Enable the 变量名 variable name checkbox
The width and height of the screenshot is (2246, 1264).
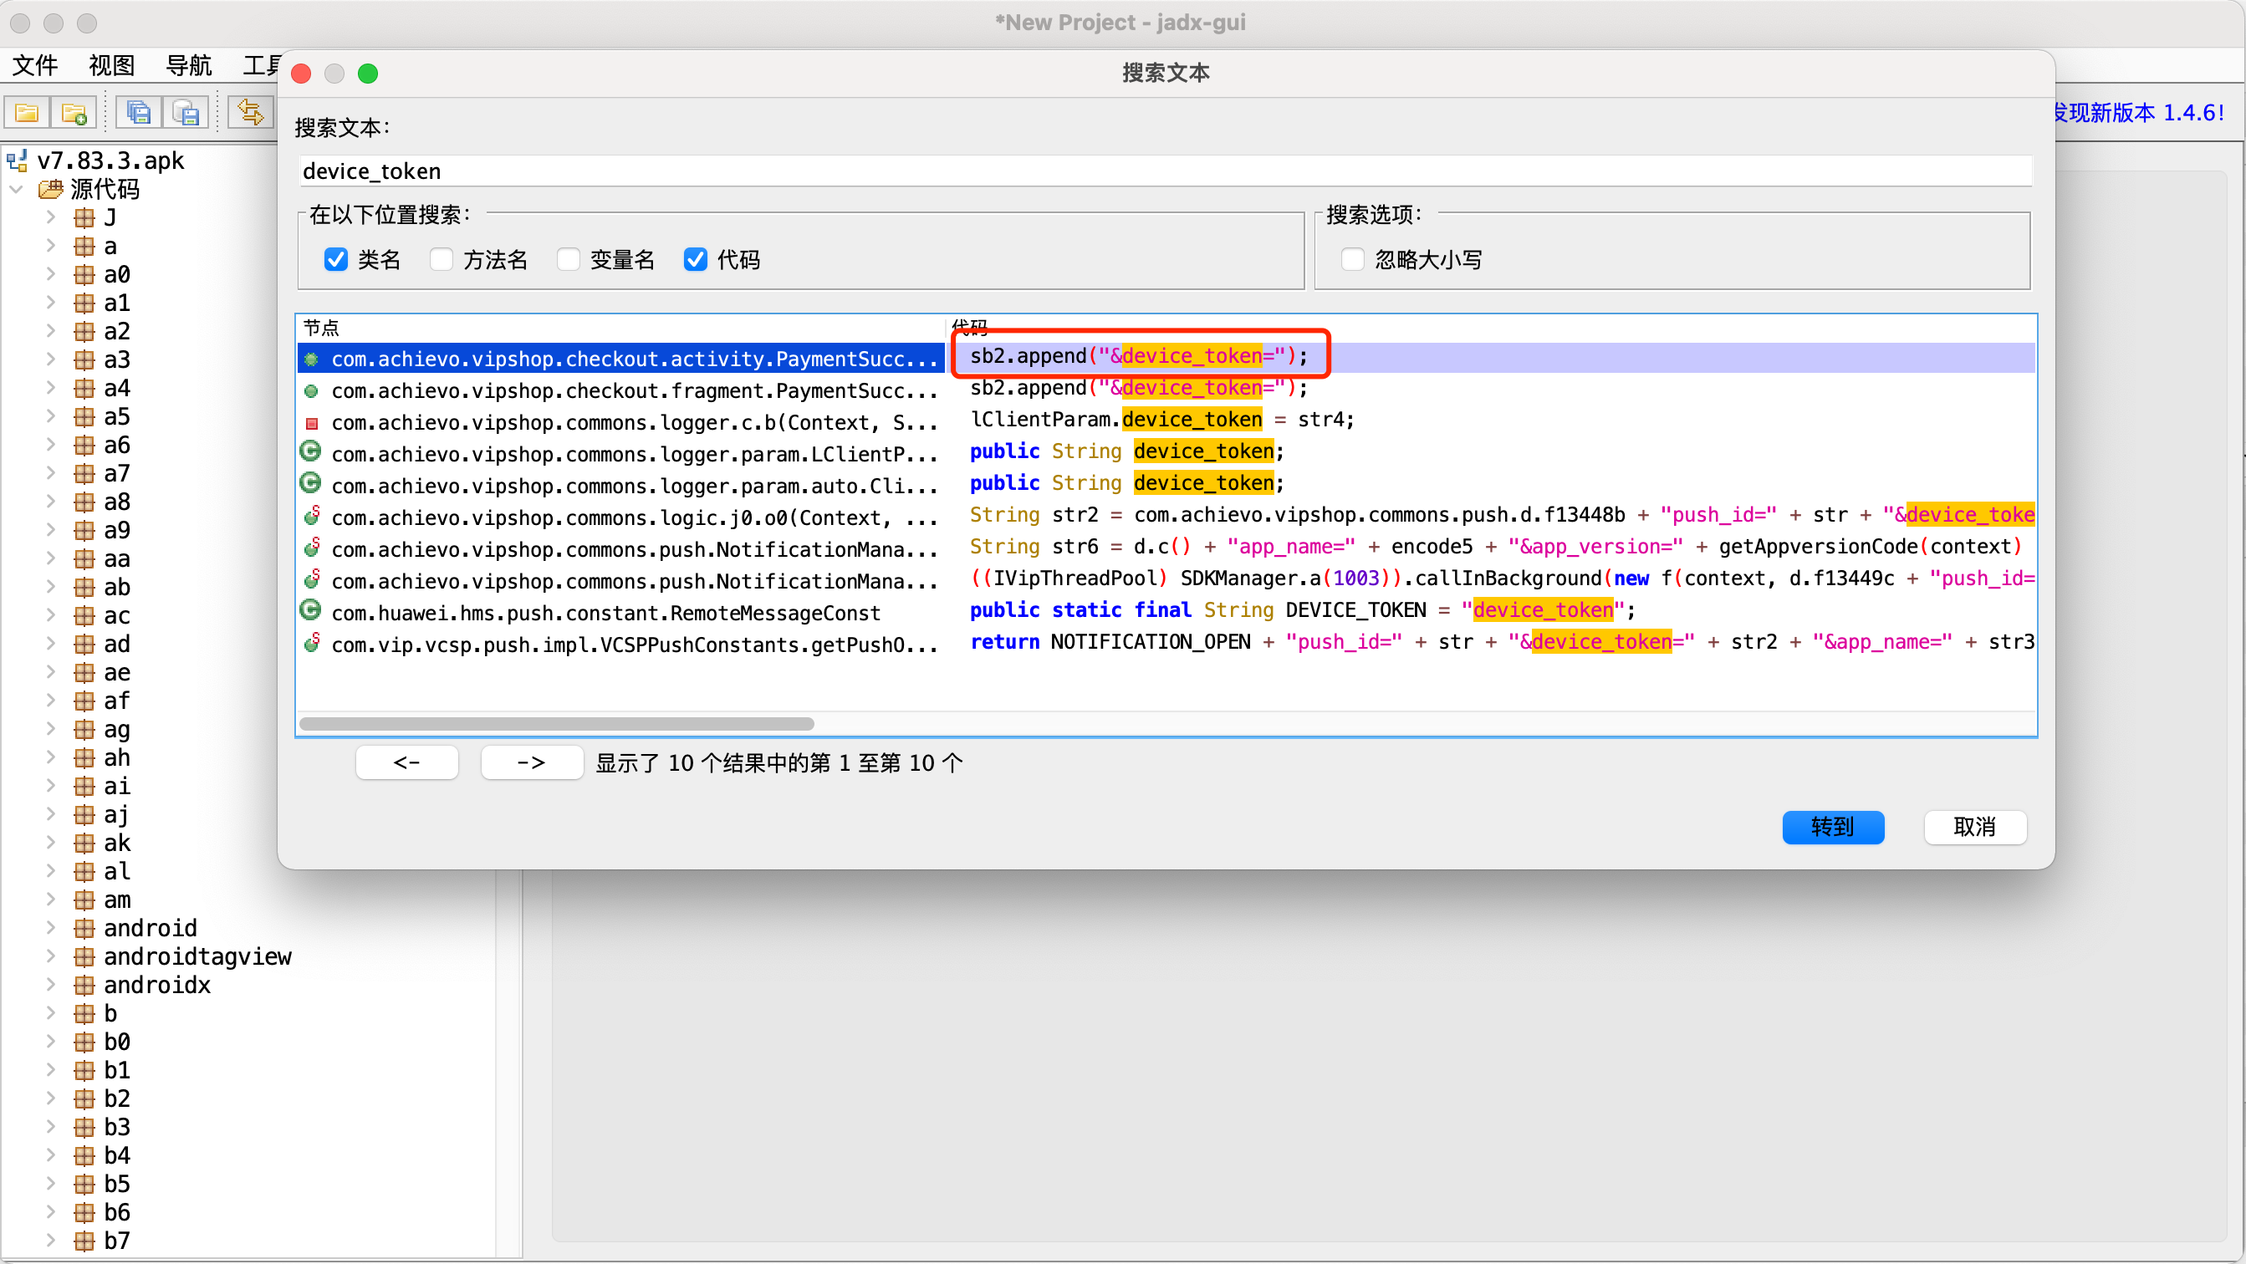pyautogui.click(x=569, y=260)
